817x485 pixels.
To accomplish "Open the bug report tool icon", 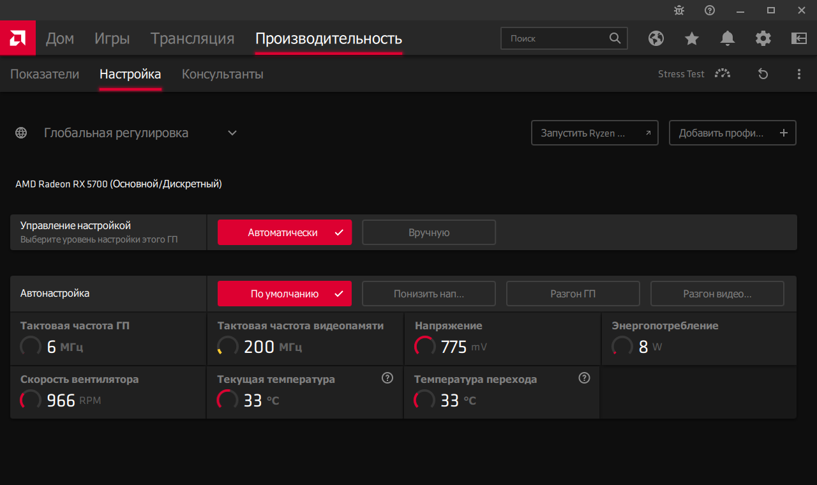I will coord(679,10).
